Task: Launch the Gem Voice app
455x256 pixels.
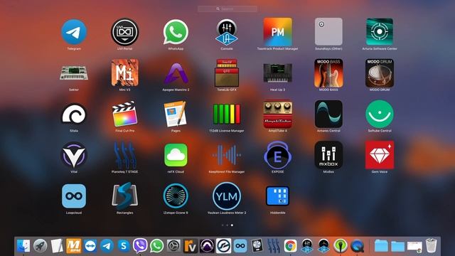Action: point(380,155)
